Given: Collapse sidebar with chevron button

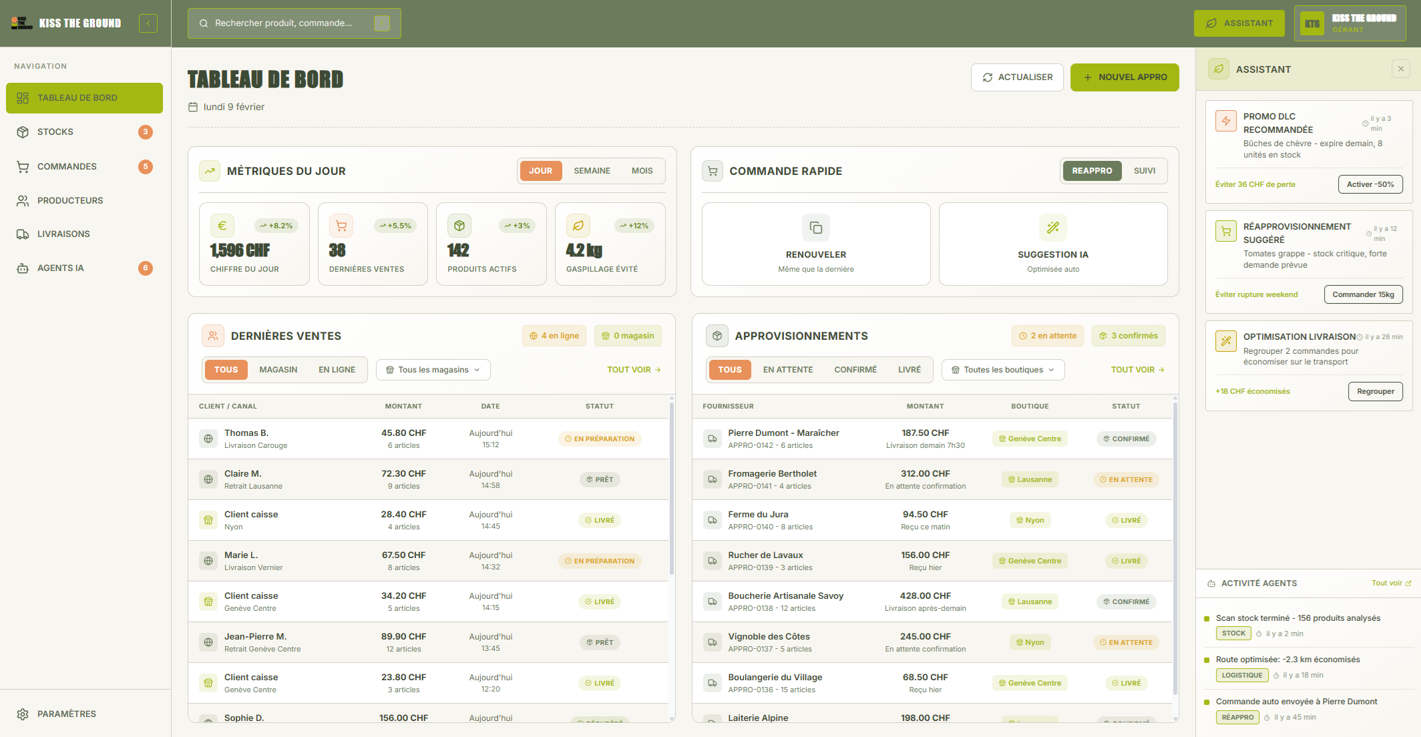Looking at the screenshot, I should [x=148, y=23].
